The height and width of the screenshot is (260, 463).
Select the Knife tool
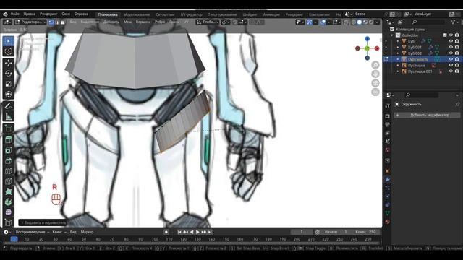tap(8, 181)
